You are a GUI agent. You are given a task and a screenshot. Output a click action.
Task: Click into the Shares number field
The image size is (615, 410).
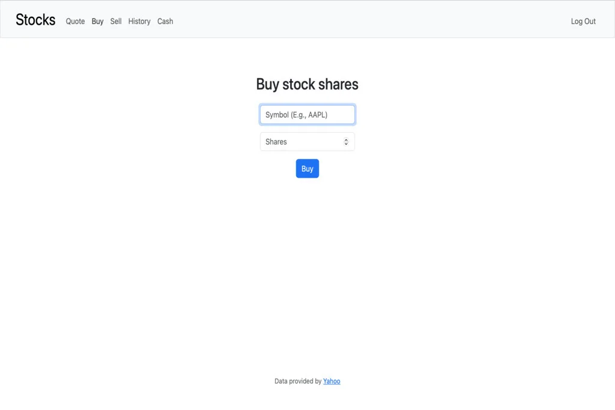coord(300,142)
